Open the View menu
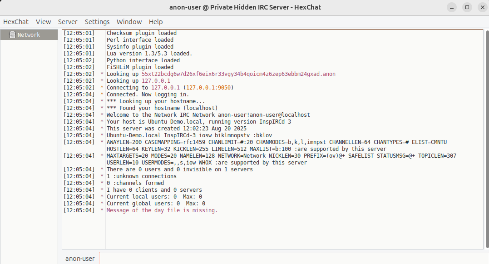Image resolution: width=489 pixels, height=264 pixels. (43, 22)
